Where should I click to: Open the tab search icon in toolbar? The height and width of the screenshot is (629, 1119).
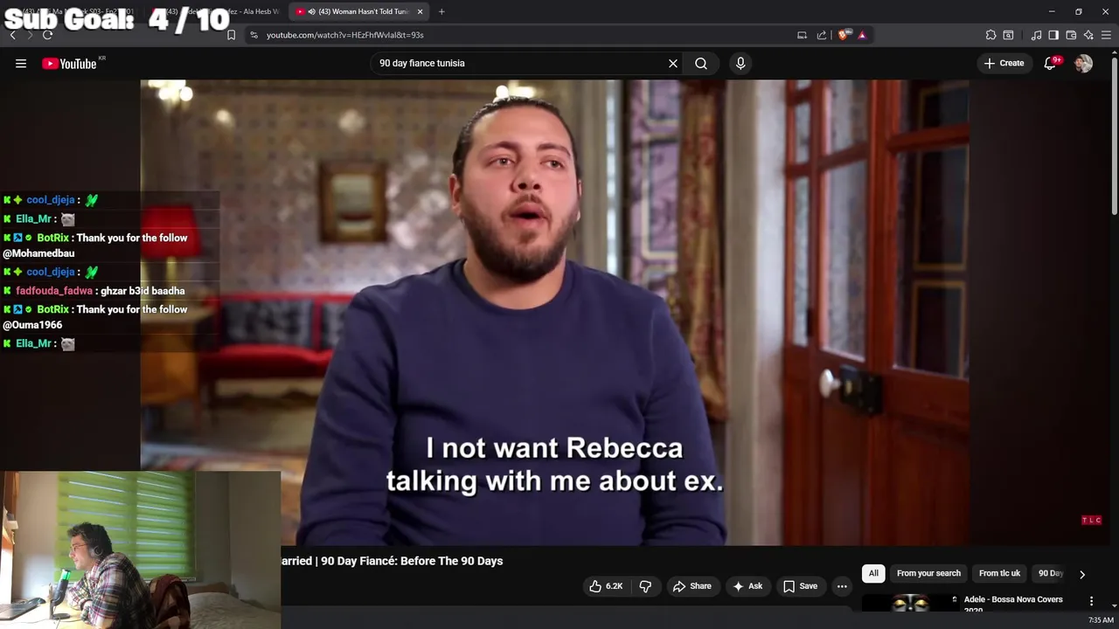pyautogui.click(x=1008, y=35)
